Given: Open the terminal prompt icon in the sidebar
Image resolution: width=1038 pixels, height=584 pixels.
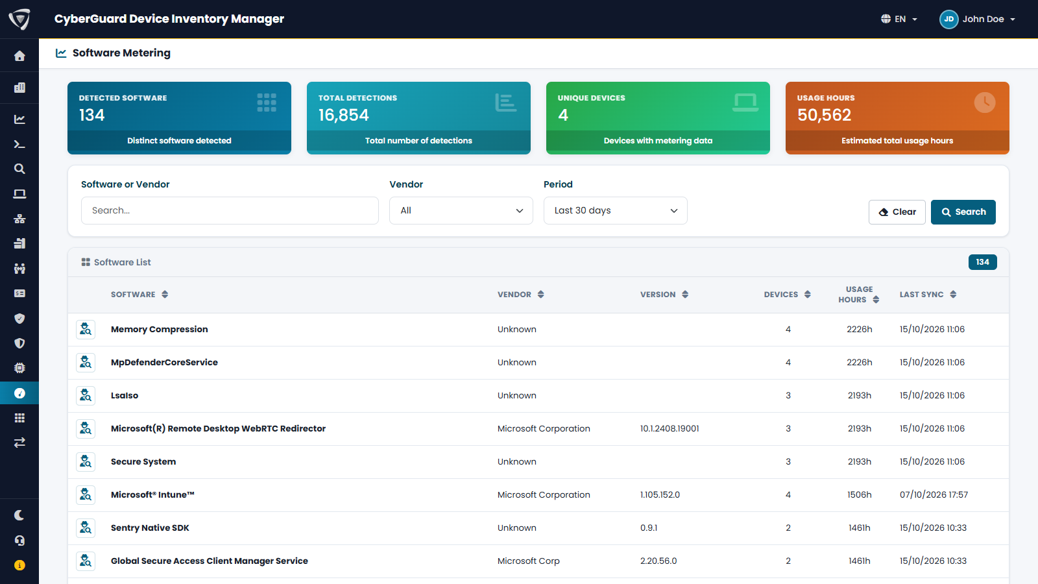Looking at the screenshot, I should click(19, 144).
